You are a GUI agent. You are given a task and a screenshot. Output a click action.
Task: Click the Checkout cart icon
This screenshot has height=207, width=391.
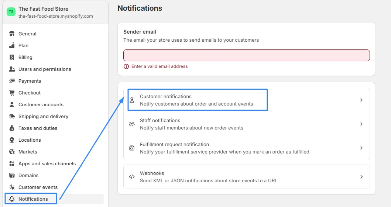[12, 93]
